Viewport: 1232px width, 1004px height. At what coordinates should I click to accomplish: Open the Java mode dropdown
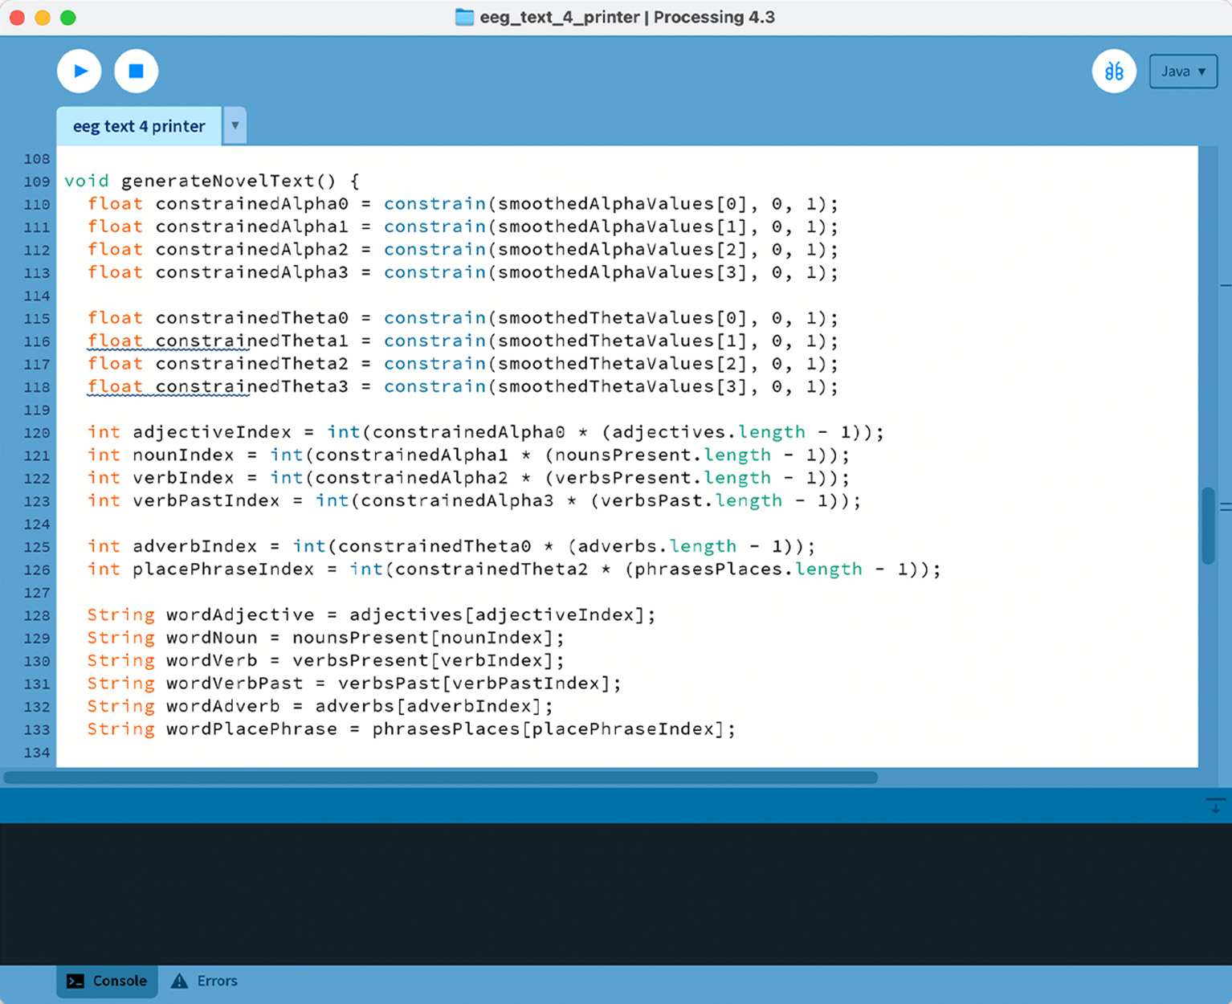(1182, 71)
